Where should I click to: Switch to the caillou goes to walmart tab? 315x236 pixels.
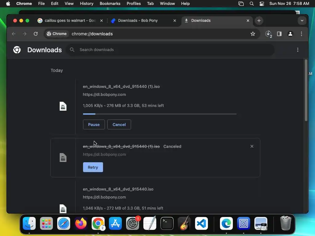(x=70, y=21)
